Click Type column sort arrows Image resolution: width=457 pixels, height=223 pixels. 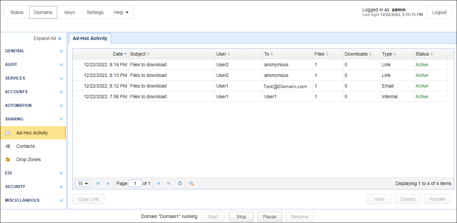(395, 54)
